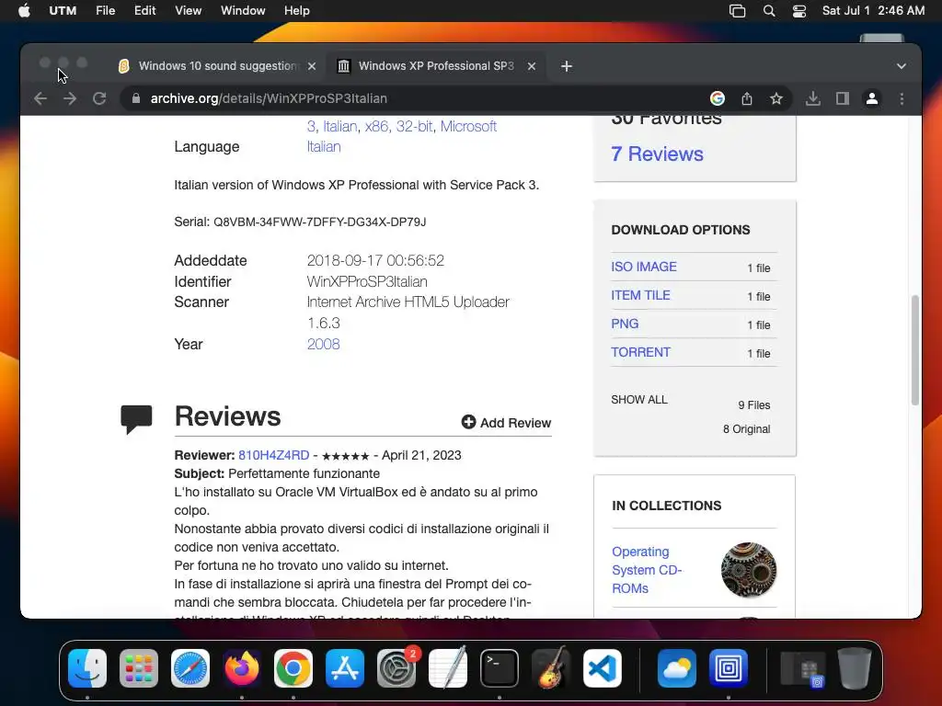Click the Stage Manager icon in menu bar
Viewport: 942px width, 706px height.
coord(737,11)
